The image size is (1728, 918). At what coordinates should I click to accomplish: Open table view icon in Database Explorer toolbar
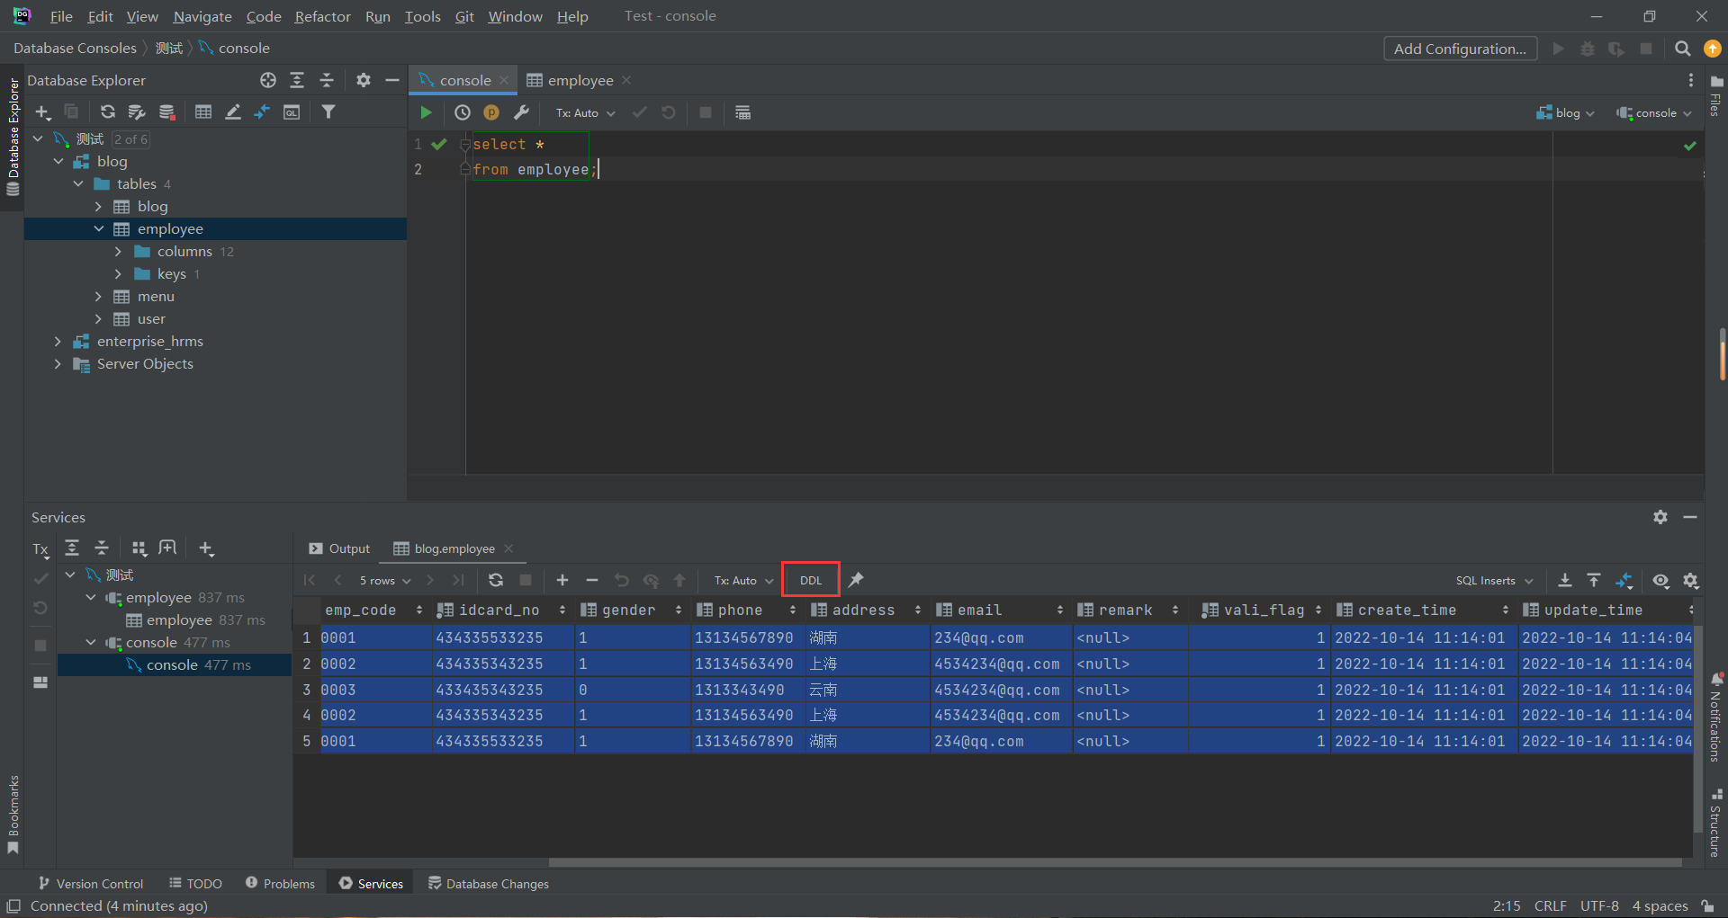[203, 111]
